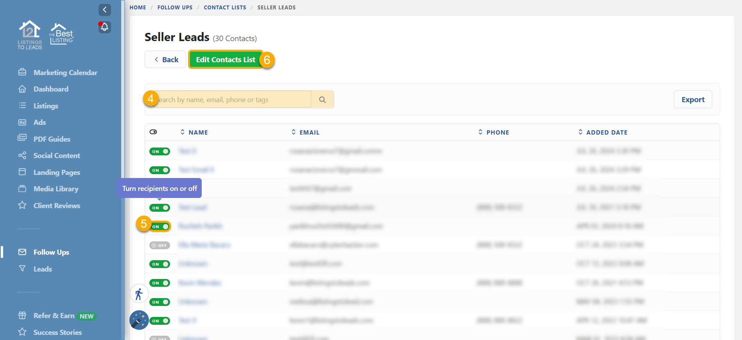
Task: Toggle the switch for the OCT 13, 2023 row
Action: tap(160, 264)
